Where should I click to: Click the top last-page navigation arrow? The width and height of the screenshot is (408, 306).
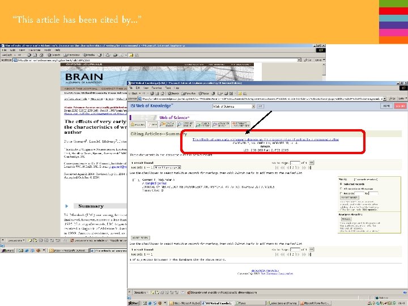(309, 168)
